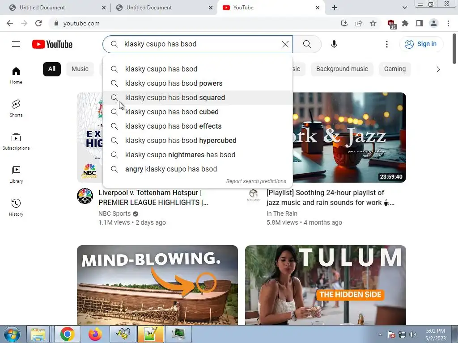Select the All filter chip
This screenshot has width=458, height=343.
point(52,69)
